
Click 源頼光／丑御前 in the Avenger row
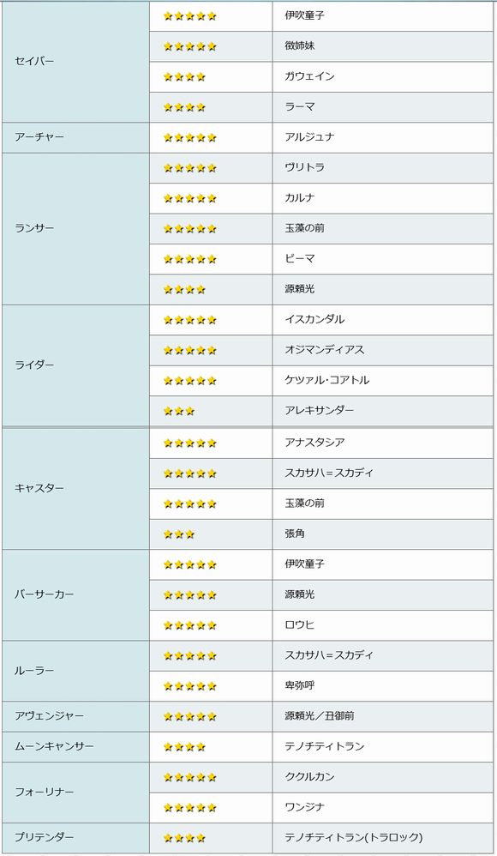point(319,715)
